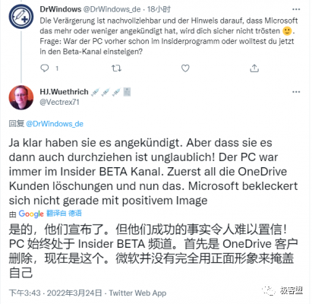Open the three-dot menu on HJ.Wuethrich tweet

click(296, 92)
